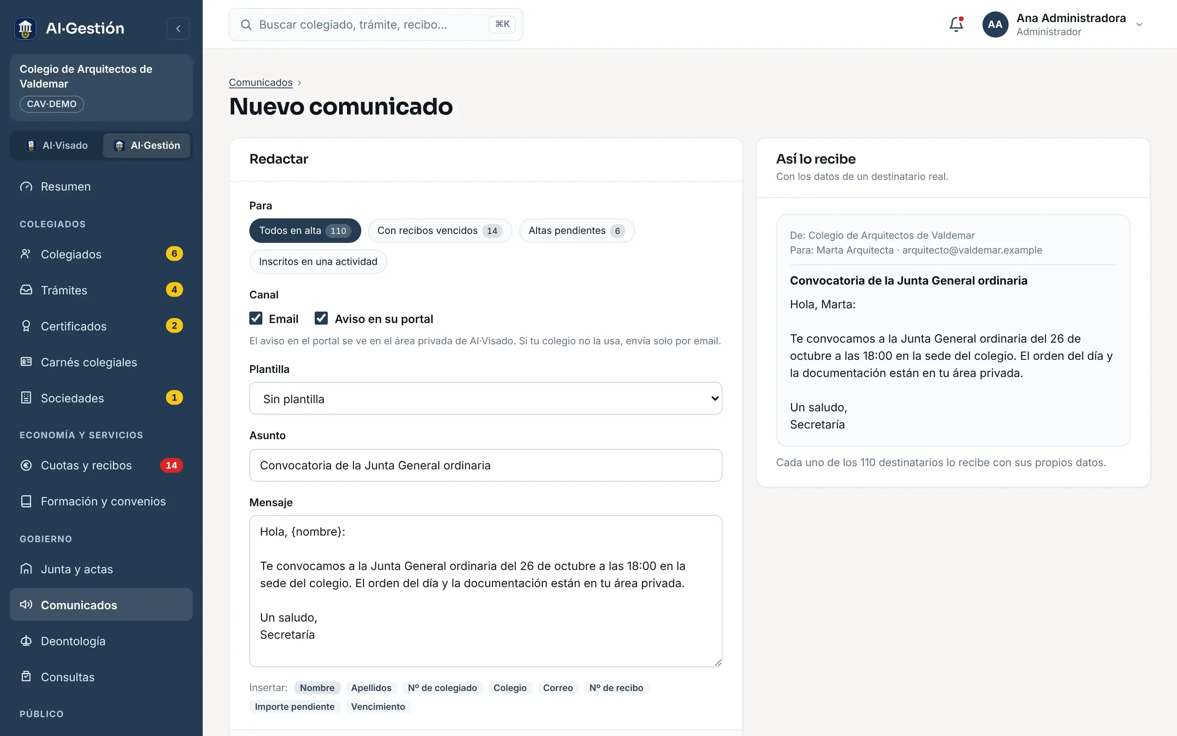Viewport: 1177px width, 736px height.
Task: Insert the Importe pendiente placeholder
Action: 295,707
